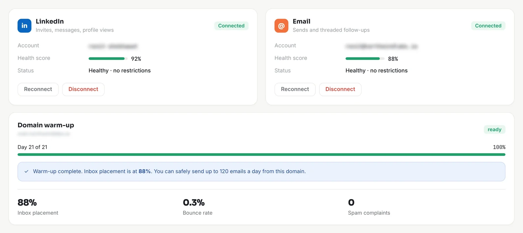523x233 pixels.
Task: Click the 88% Inbox placement stat
Action: [27, 202]
